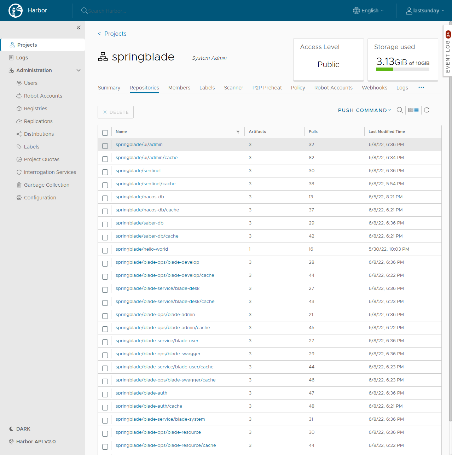Click the Project Quotas gauge icon
The width and height of the screenshot is (452, 455).
[19, 159]
